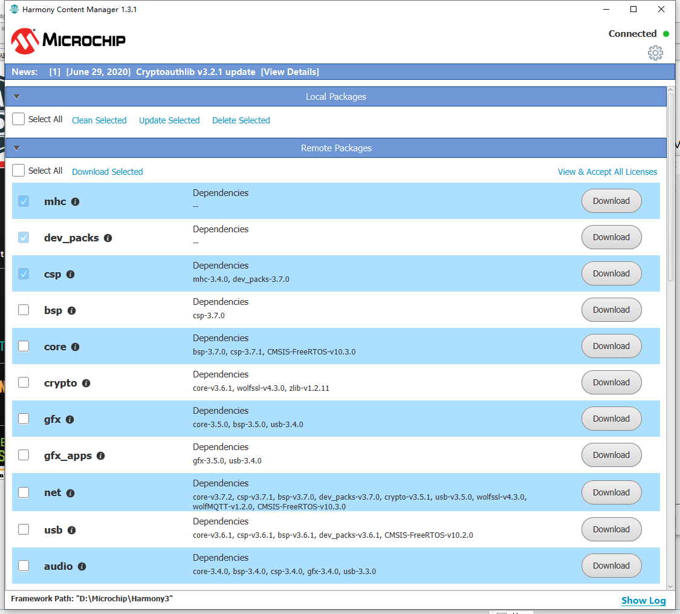Select the audio package checkbox
The height and width of the screenshot is (614, 680).
click(x=24, y=566)
